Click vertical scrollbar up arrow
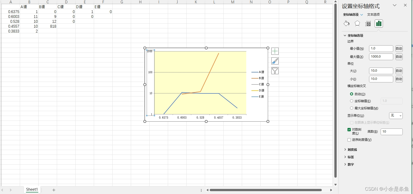The height and width of the screenshot is (194, 413). [x=335, y=2]
